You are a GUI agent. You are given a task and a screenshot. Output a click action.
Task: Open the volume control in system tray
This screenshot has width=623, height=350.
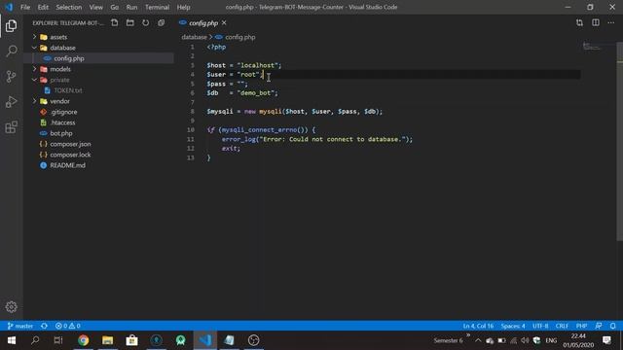point(525,340)
